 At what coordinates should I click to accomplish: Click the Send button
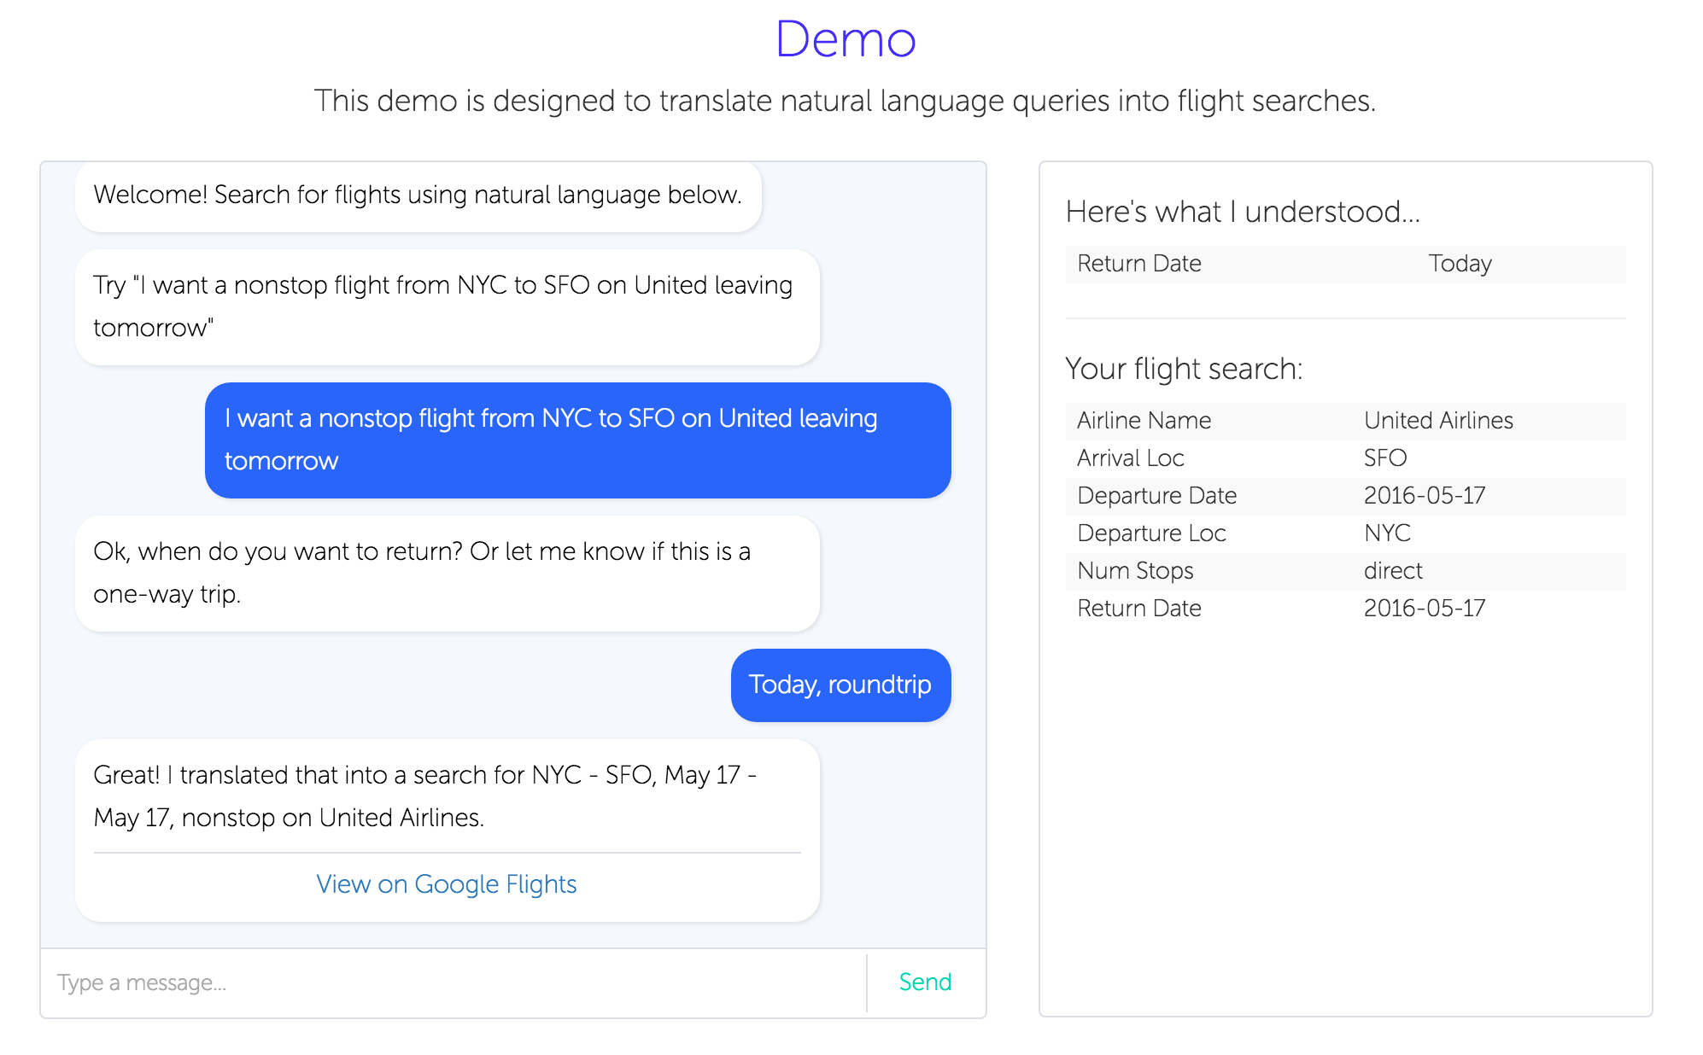[x=925, y=982]
